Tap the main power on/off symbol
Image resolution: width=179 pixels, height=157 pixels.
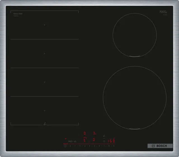[65, 146]
